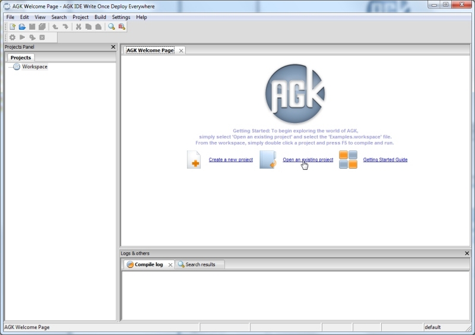The width and height of the screenshot is (475, 335).
Task: Open the Help menu
Action: click(x=141, y=17)
